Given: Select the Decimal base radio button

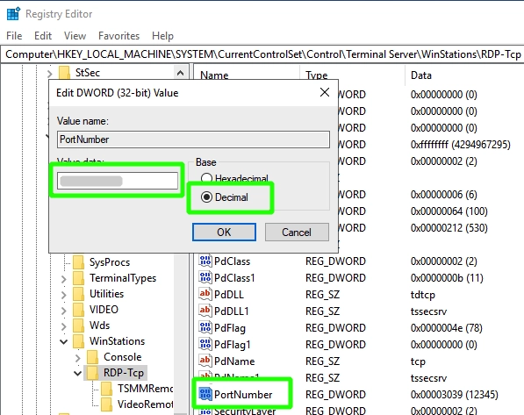Looking at the screenshot, I should (207, 197).
